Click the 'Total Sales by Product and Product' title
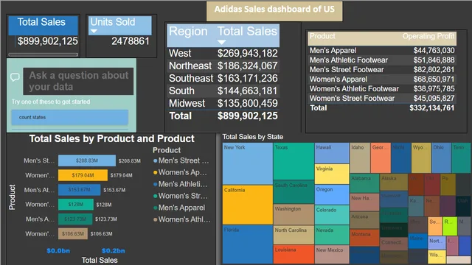 [x=111, y=139]
